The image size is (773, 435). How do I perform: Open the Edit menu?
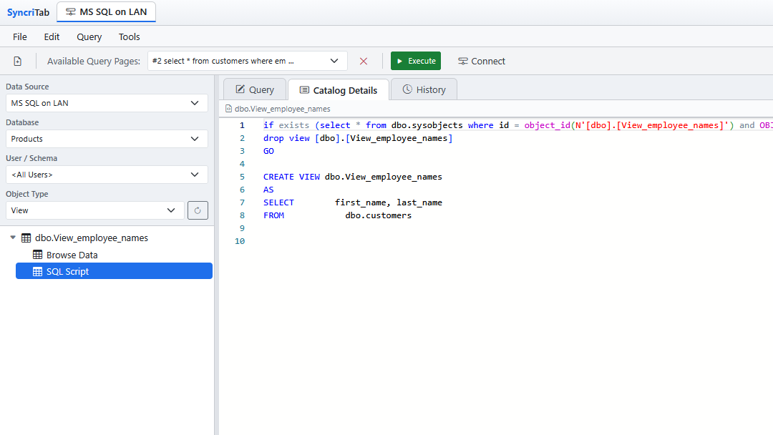(x=52, y=37)
